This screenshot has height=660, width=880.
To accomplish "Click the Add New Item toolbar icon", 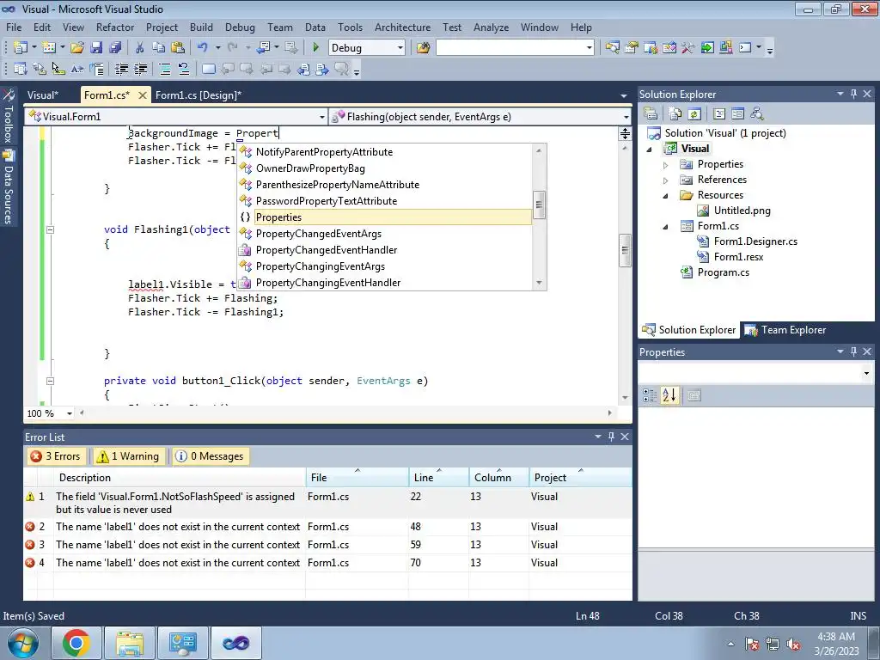I will 49,48.
